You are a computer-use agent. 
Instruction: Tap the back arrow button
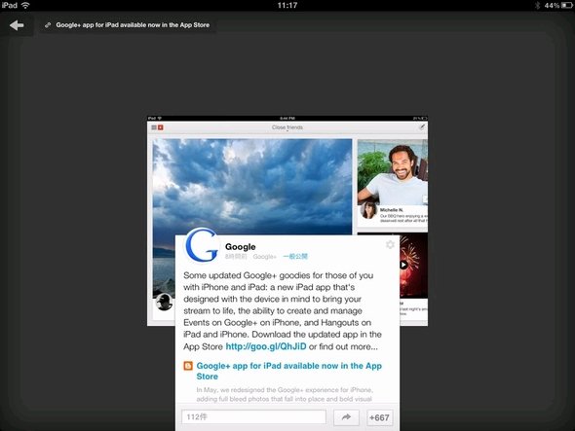click(17, 25)
